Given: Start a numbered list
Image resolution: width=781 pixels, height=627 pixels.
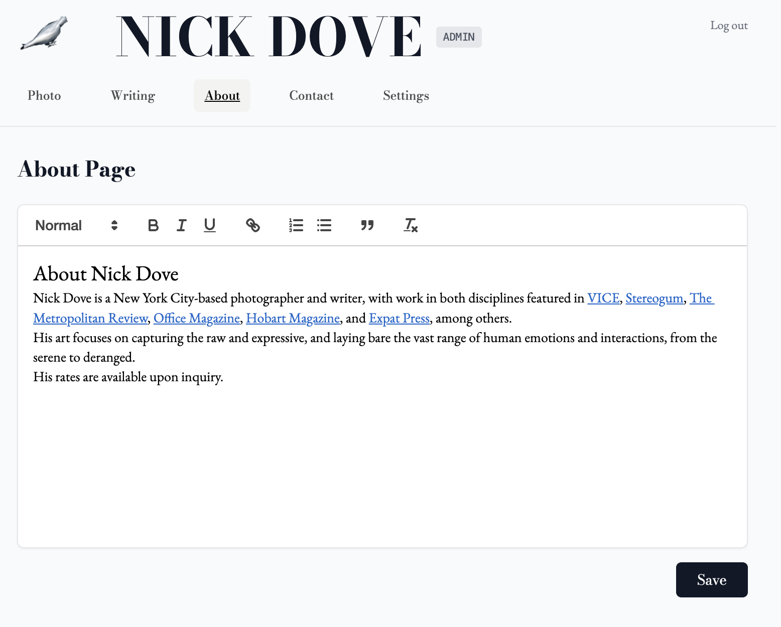Looking at the screenshot, I should (296, 225).
